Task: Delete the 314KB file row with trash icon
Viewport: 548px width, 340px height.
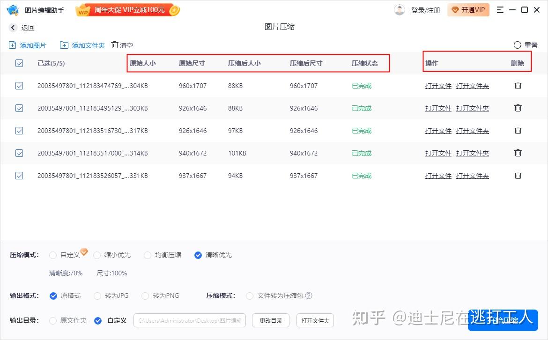Action: click(x=518, y=153)
